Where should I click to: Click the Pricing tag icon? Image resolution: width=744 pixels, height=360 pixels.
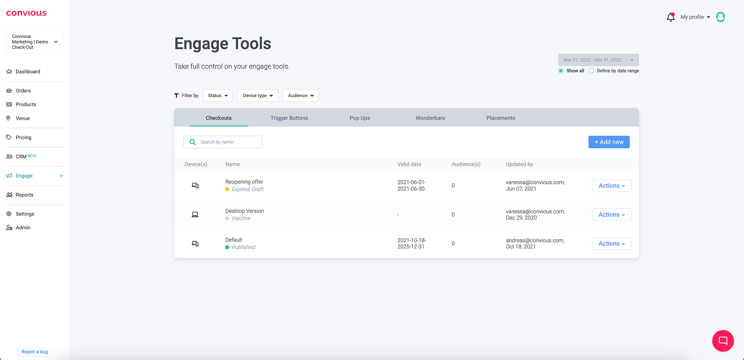(x=9, y=137)
